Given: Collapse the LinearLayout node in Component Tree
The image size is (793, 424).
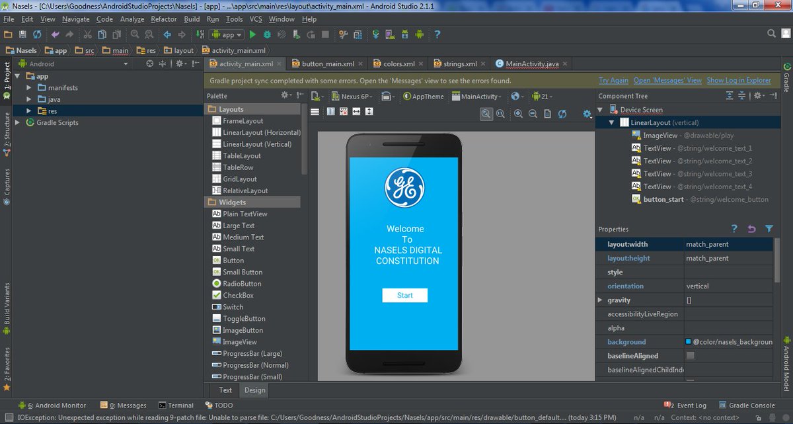Looking at the screenshot, I should pos(612,122).
